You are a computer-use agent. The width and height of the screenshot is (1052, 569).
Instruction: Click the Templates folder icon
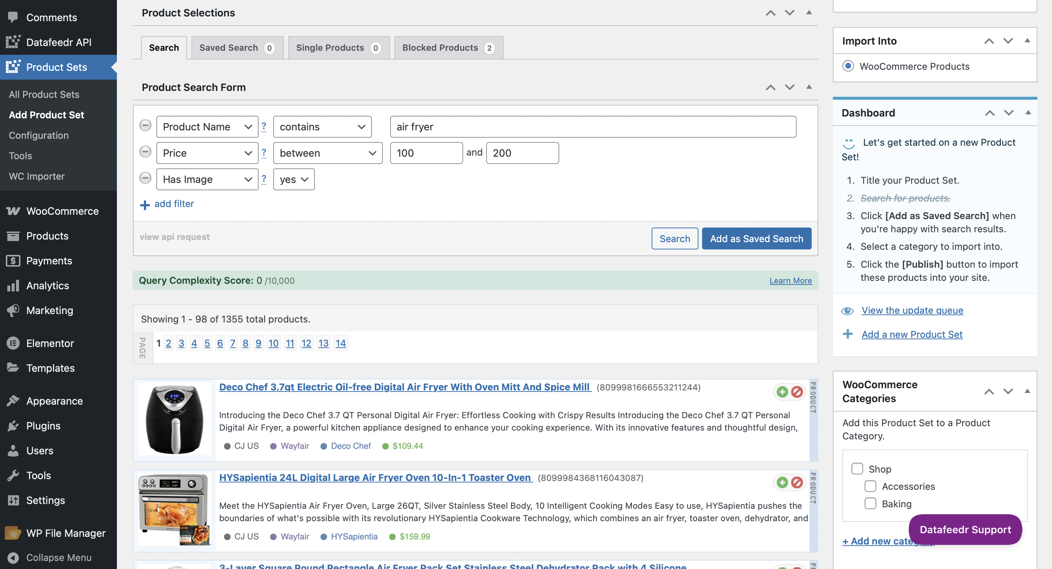point(13,368)
